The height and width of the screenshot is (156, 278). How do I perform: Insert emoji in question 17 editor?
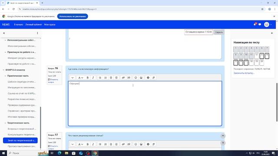pyautogui.click(x=136, y=144)
